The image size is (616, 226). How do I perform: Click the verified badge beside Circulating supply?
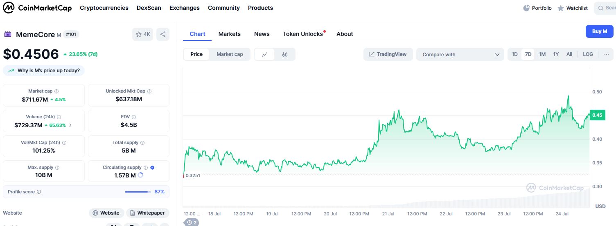tap(152, 168)
